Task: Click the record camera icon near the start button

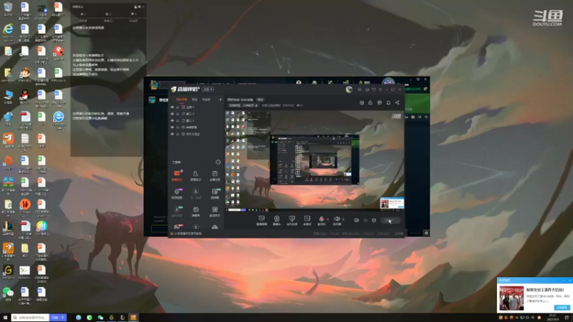Action: pyautogui.click(x=356, y=220)
